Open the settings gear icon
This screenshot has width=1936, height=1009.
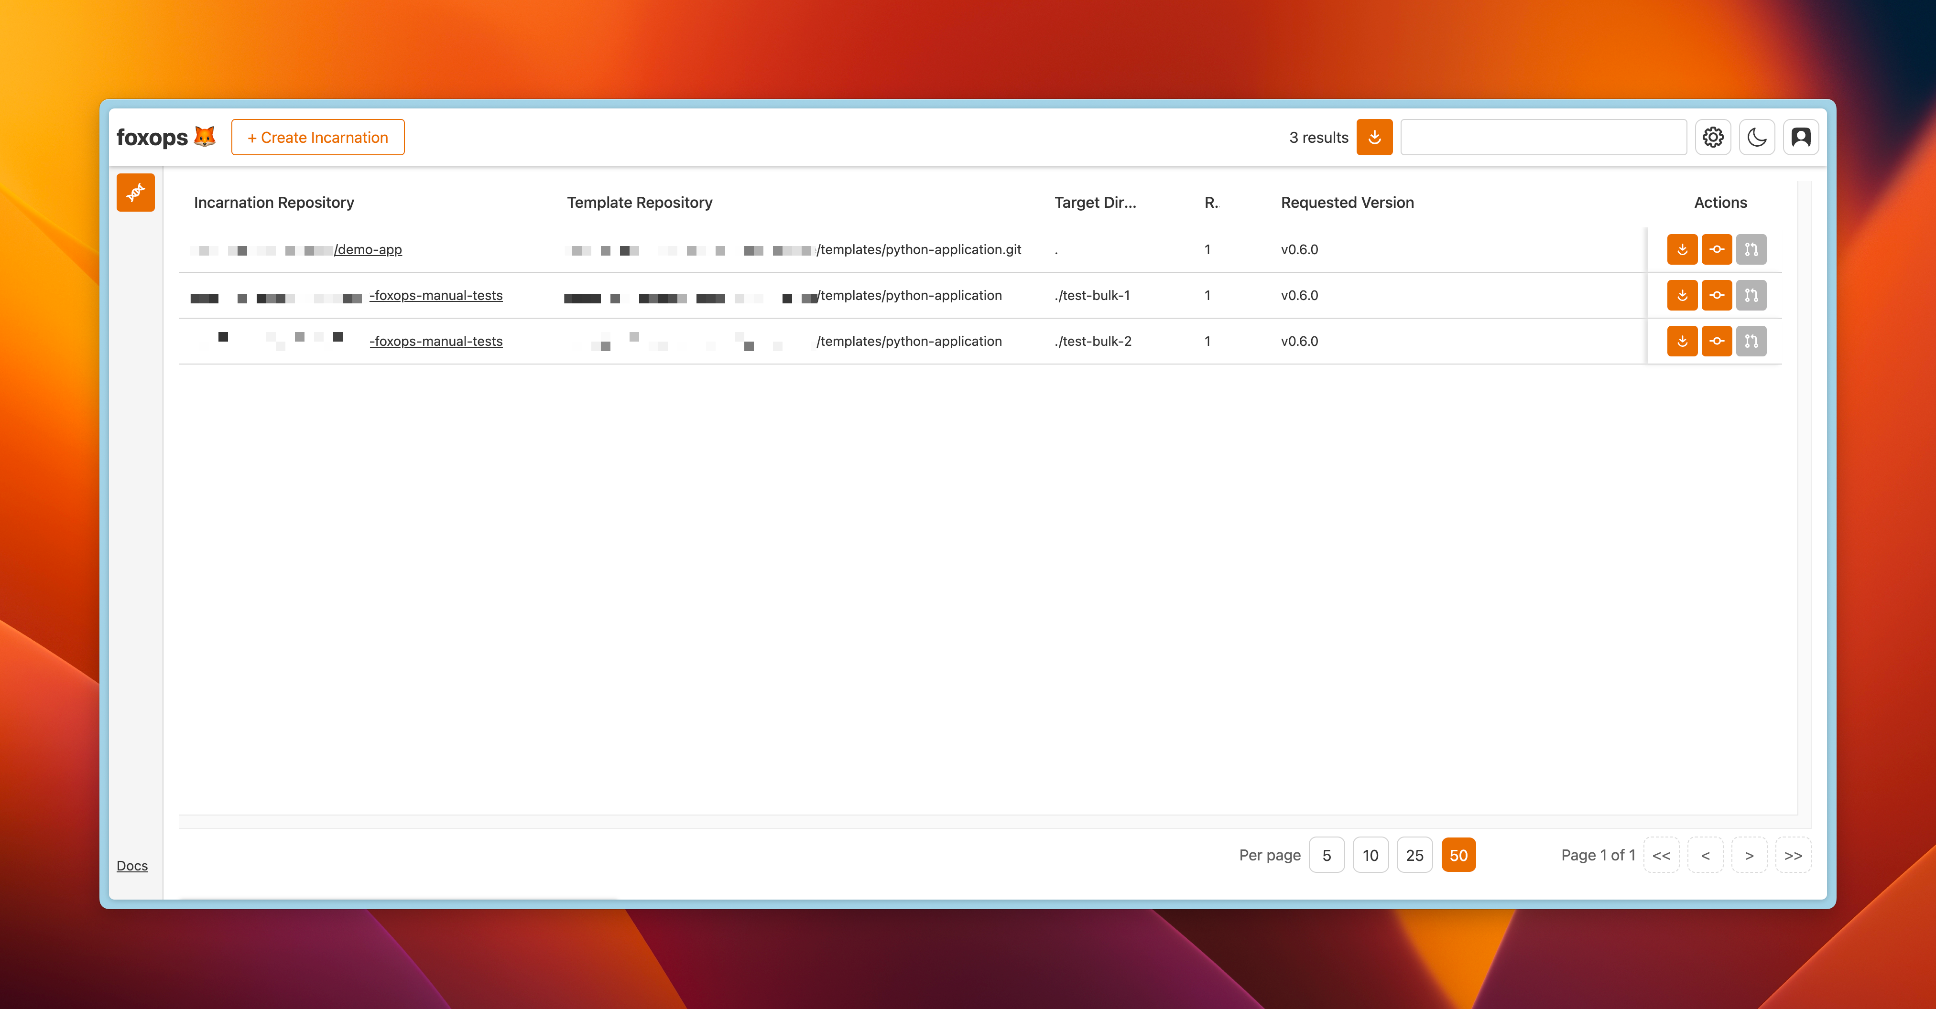tap(1713, 138)
